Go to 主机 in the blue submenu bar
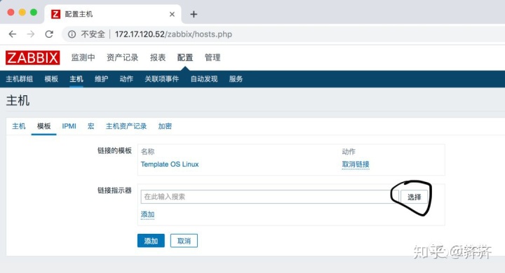 pyautogui.click(x=76, y=79)
